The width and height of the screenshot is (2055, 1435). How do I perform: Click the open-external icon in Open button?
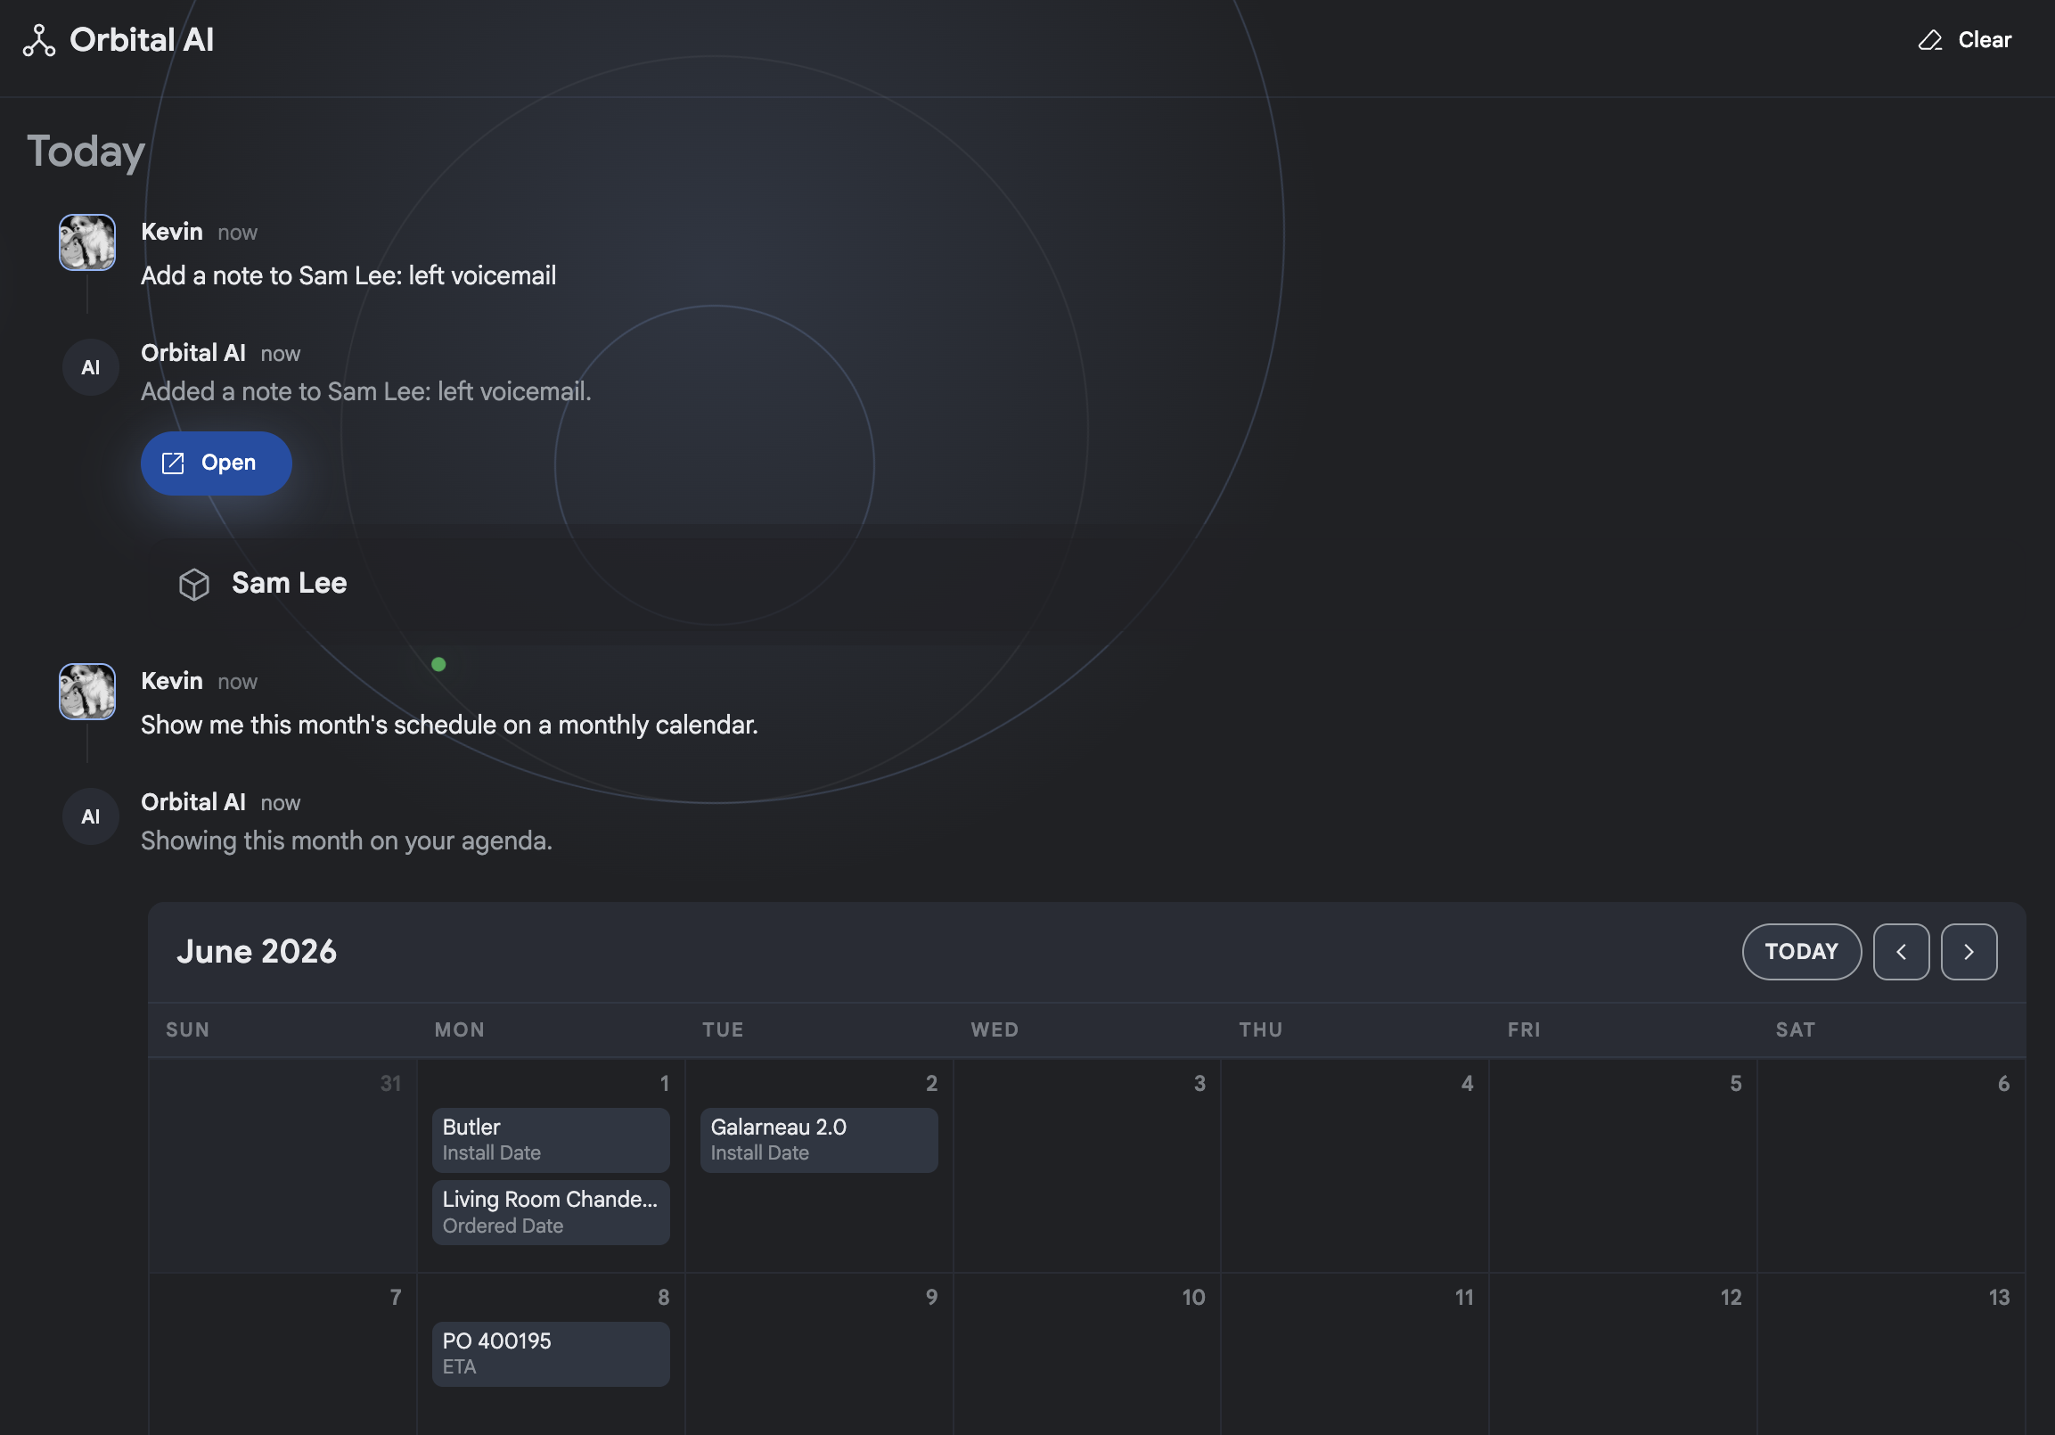[173, 463]
